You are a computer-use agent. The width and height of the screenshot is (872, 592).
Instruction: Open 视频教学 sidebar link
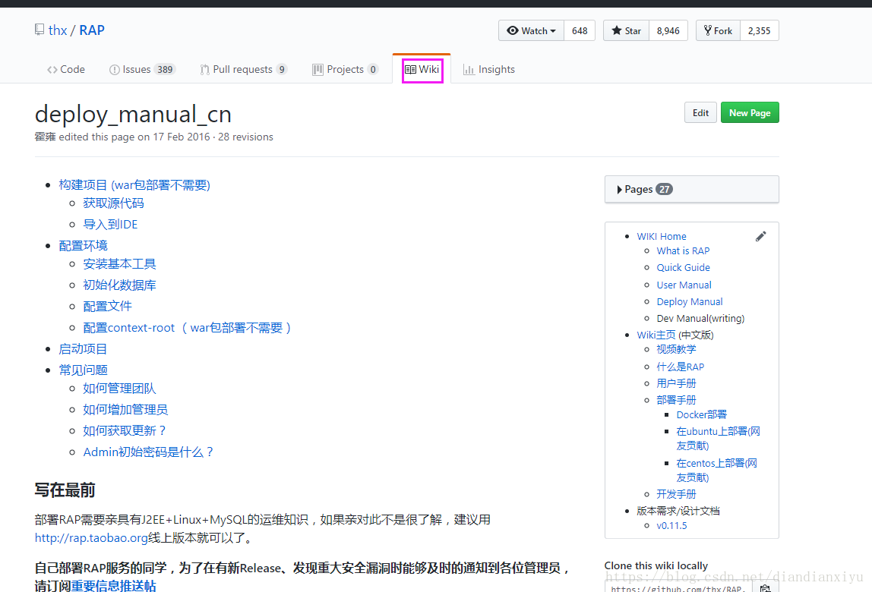pos(676,350)
